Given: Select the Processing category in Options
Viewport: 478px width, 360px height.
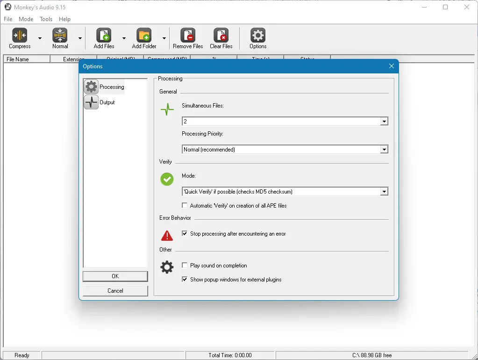Looking at the screenshot, I should point(104,87).
